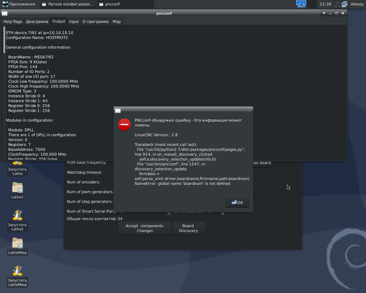Click 'Clock Low frequency: 100.0000 MHz' line
366x293 pixels.
43,81
